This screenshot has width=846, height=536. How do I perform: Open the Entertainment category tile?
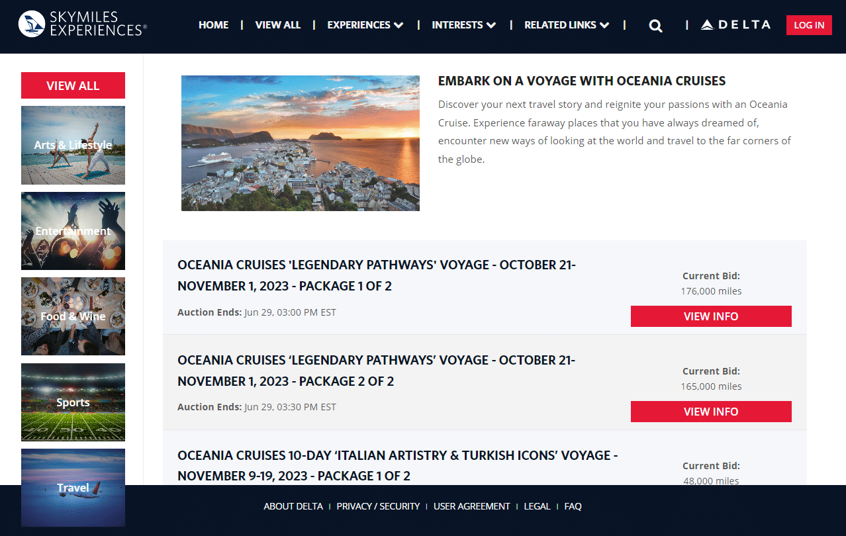[x=73, y=231]
